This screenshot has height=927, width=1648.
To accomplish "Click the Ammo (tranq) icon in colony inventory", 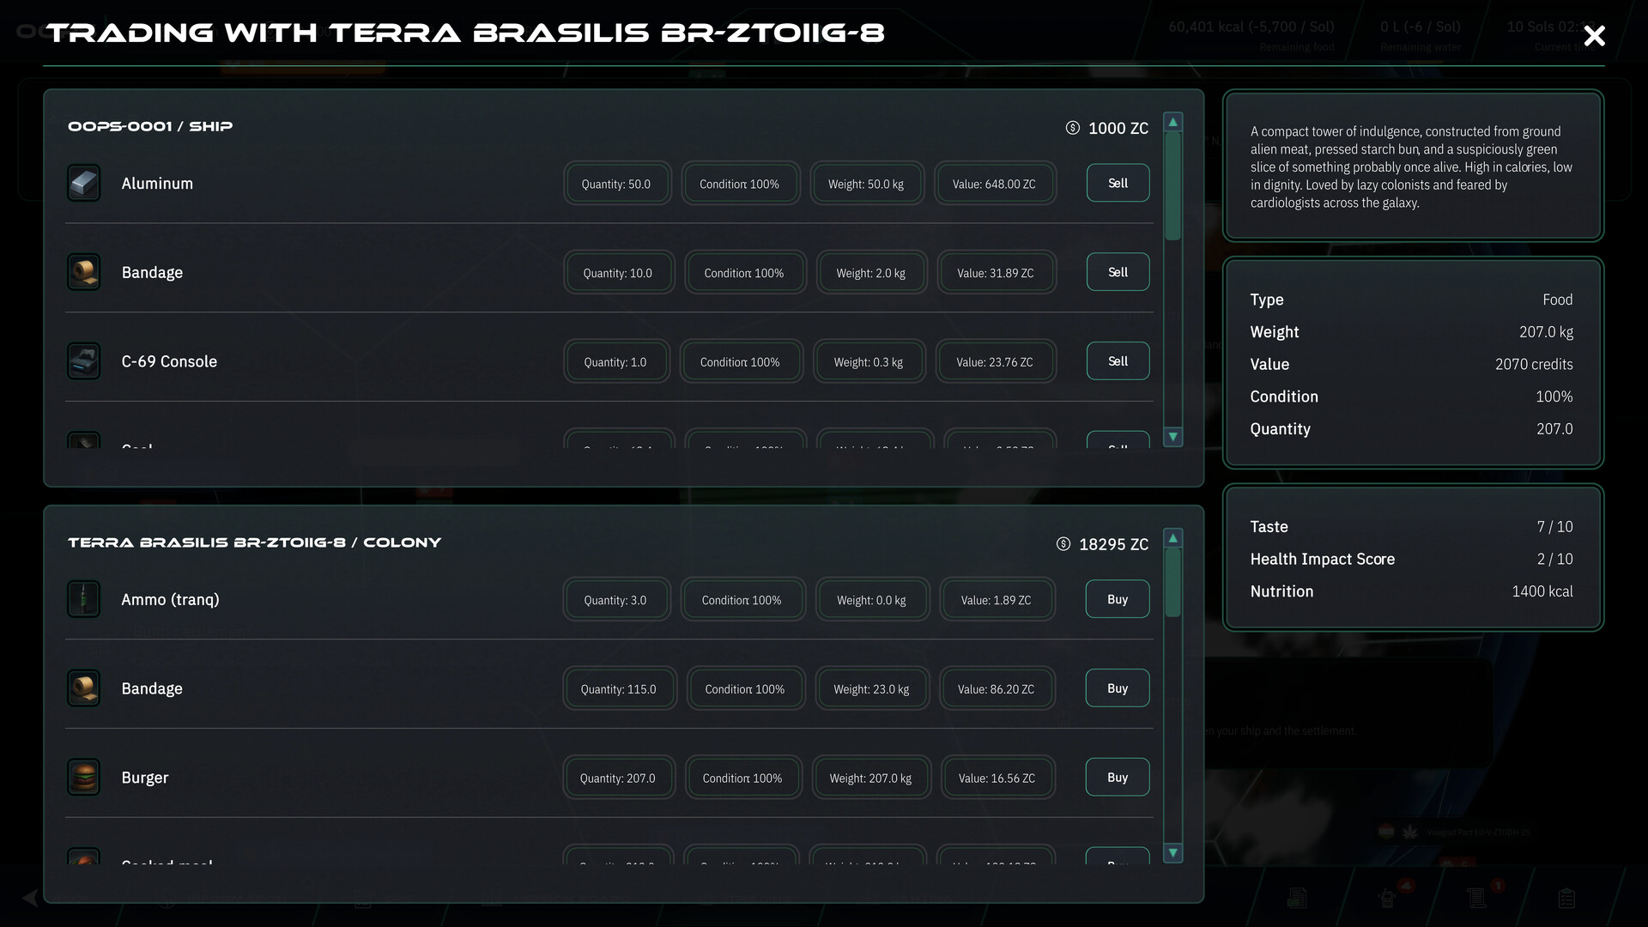I will pos(83,599).
